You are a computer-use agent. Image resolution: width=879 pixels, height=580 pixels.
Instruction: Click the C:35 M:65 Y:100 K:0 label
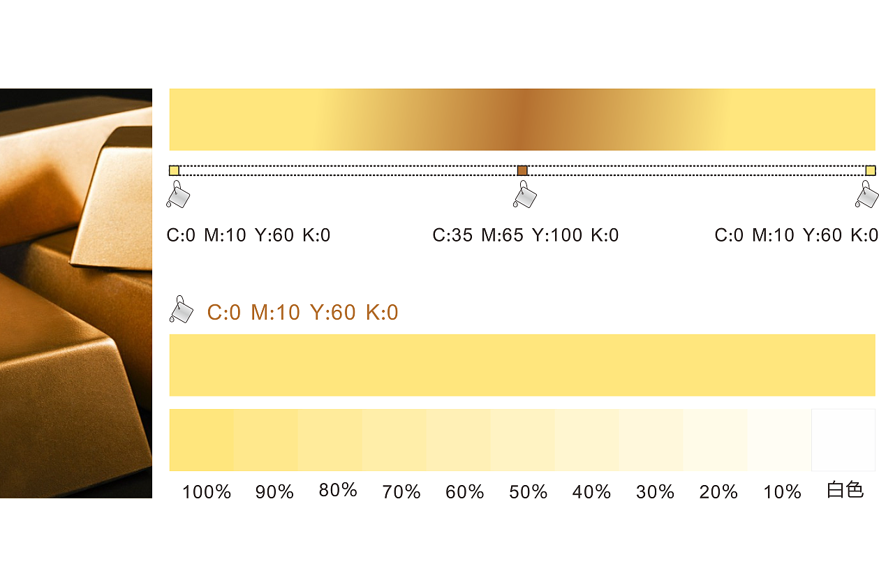point(526,235)
